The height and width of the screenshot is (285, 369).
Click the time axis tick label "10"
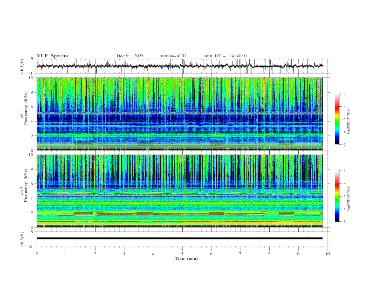point(328,254)
